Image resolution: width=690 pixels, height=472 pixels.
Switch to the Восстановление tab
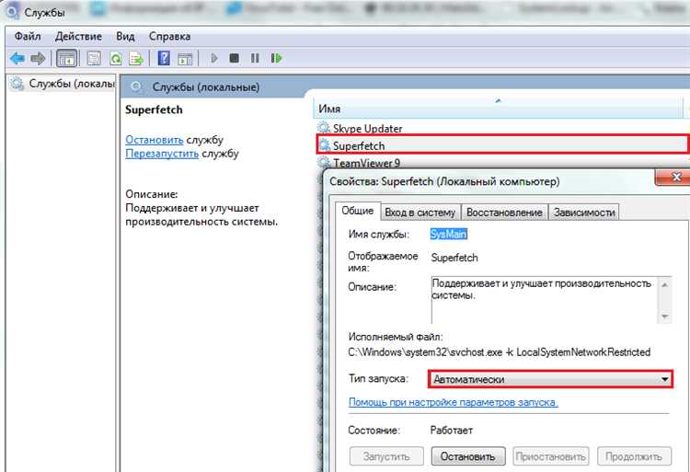point(504,212)
